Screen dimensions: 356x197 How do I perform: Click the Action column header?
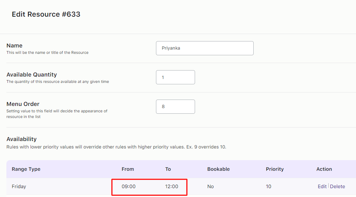point(324,169)
